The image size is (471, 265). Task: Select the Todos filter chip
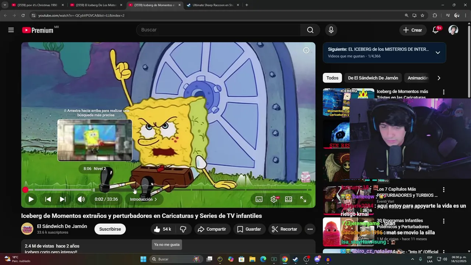pos(332,78)
